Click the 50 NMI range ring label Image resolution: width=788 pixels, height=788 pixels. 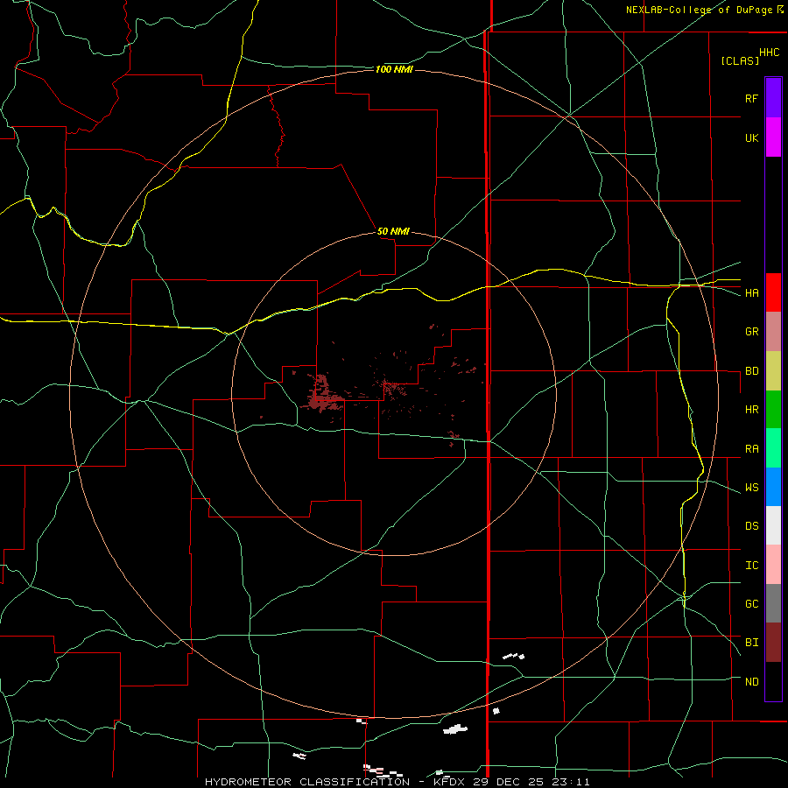[x=393, y=231]
